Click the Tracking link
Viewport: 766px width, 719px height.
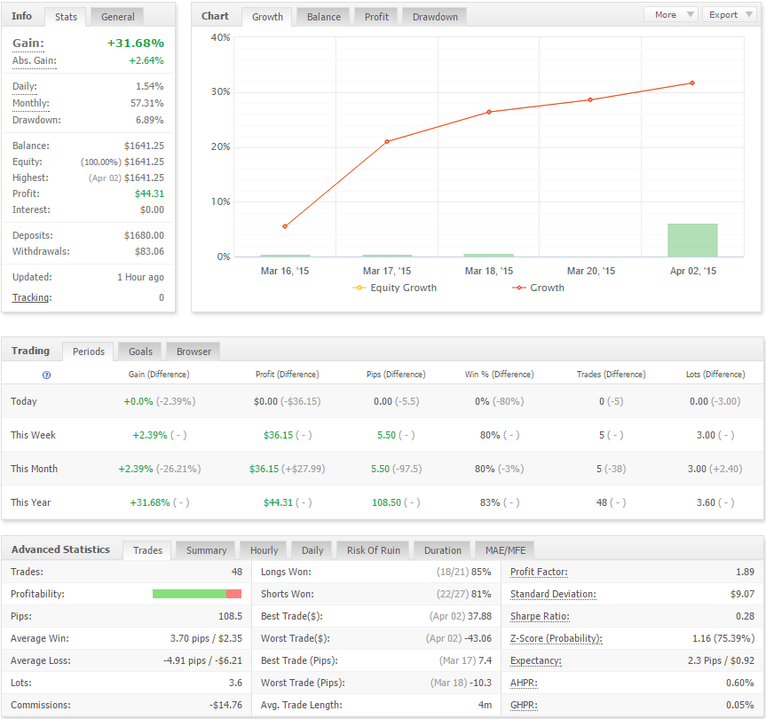(32, 297)
